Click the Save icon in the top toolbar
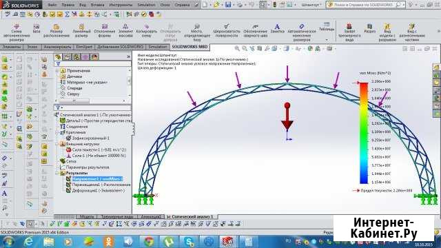441x248 pixels. 228,5
